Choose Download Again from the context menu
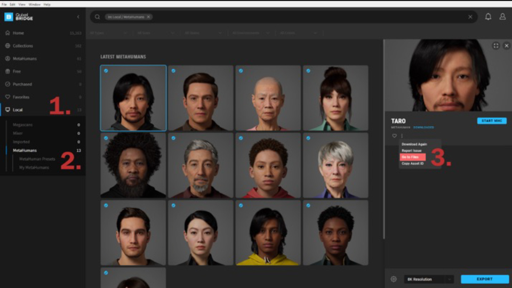This screenshot has height=288, width=512. point(414,144)
